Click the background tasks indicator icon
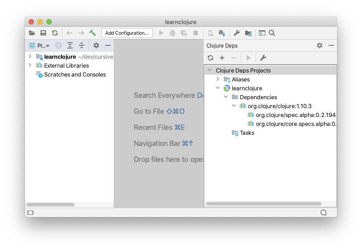Image resolution: width=362 pixels, height=250 pixels. click(x=324, y=213)
